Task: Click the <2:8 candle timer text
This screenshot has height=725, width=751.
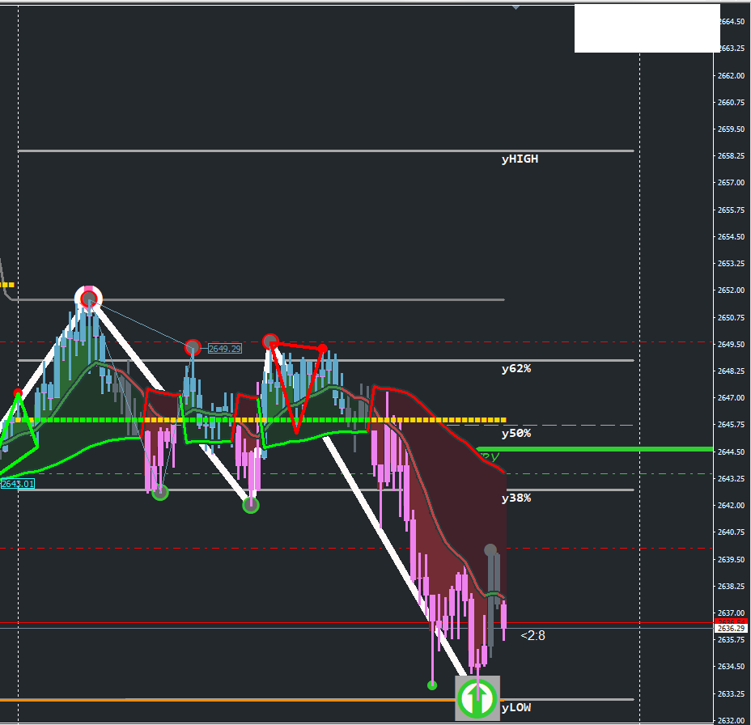Action: click(532, 635)
